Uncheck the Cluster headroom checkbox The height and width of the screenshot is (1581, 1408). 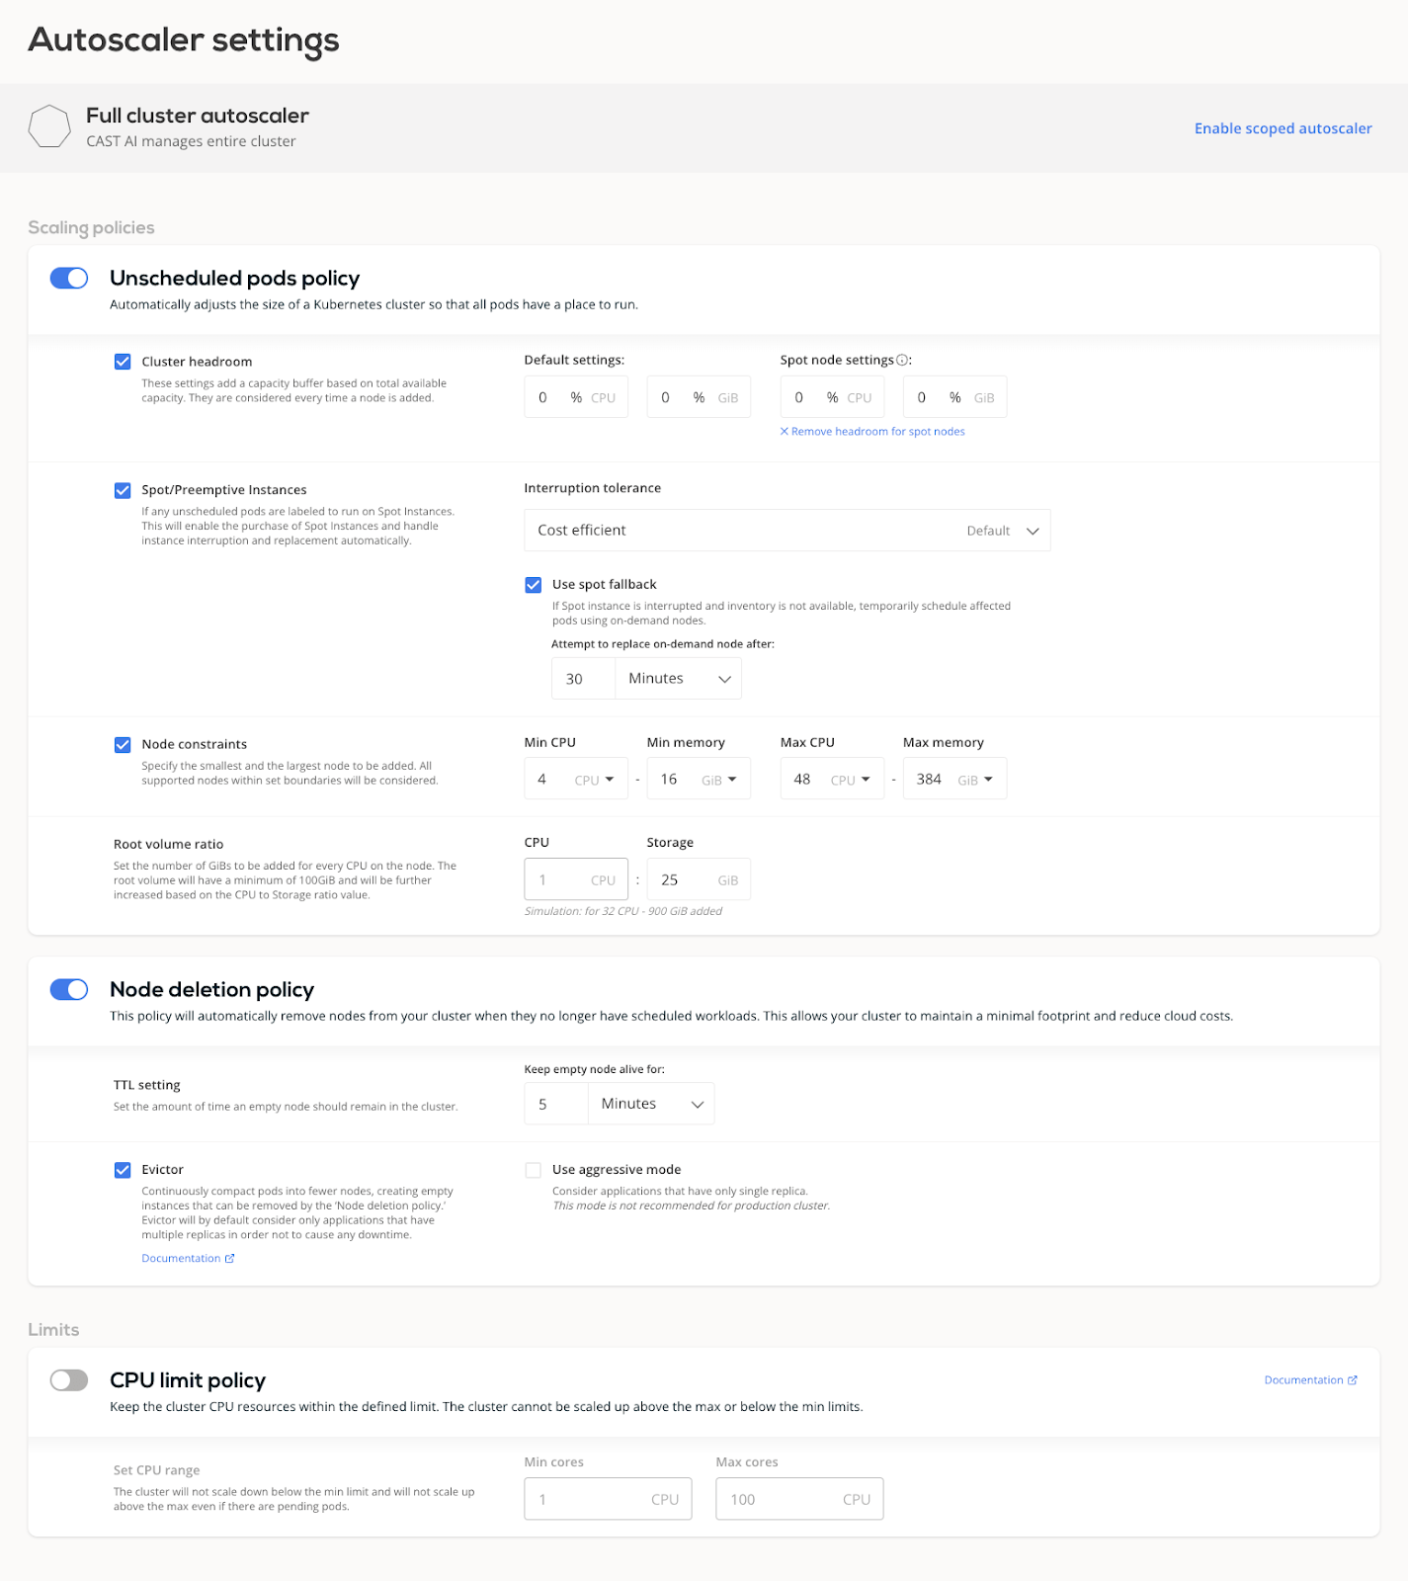point(123,362)
